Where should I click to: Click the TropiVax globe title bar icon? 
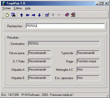click(x=4, y=3)
